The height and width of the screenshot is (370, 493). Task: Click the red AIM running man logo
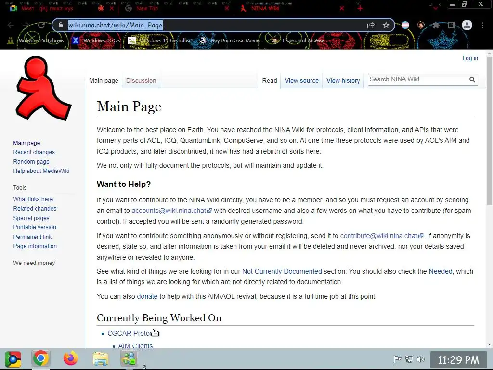click(43, 88)
